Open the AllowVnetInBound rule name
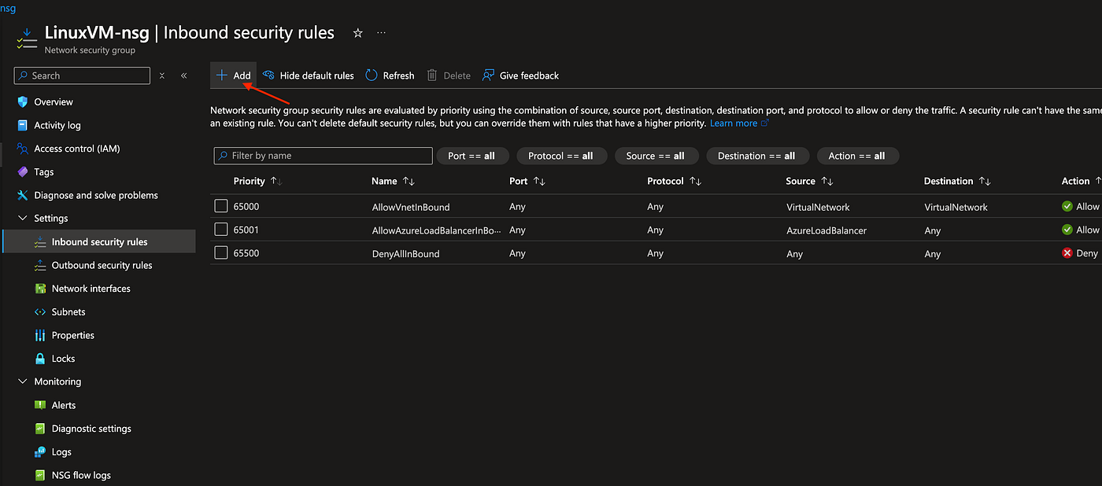Viewport: 1102px width, 486px height. tap(411, 207)
